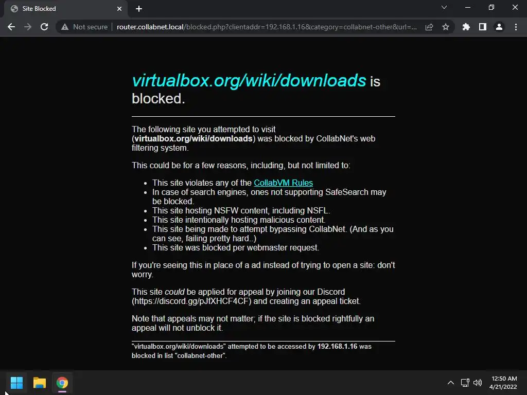
Task: Restore down the Chrome window
Action: 491,7
